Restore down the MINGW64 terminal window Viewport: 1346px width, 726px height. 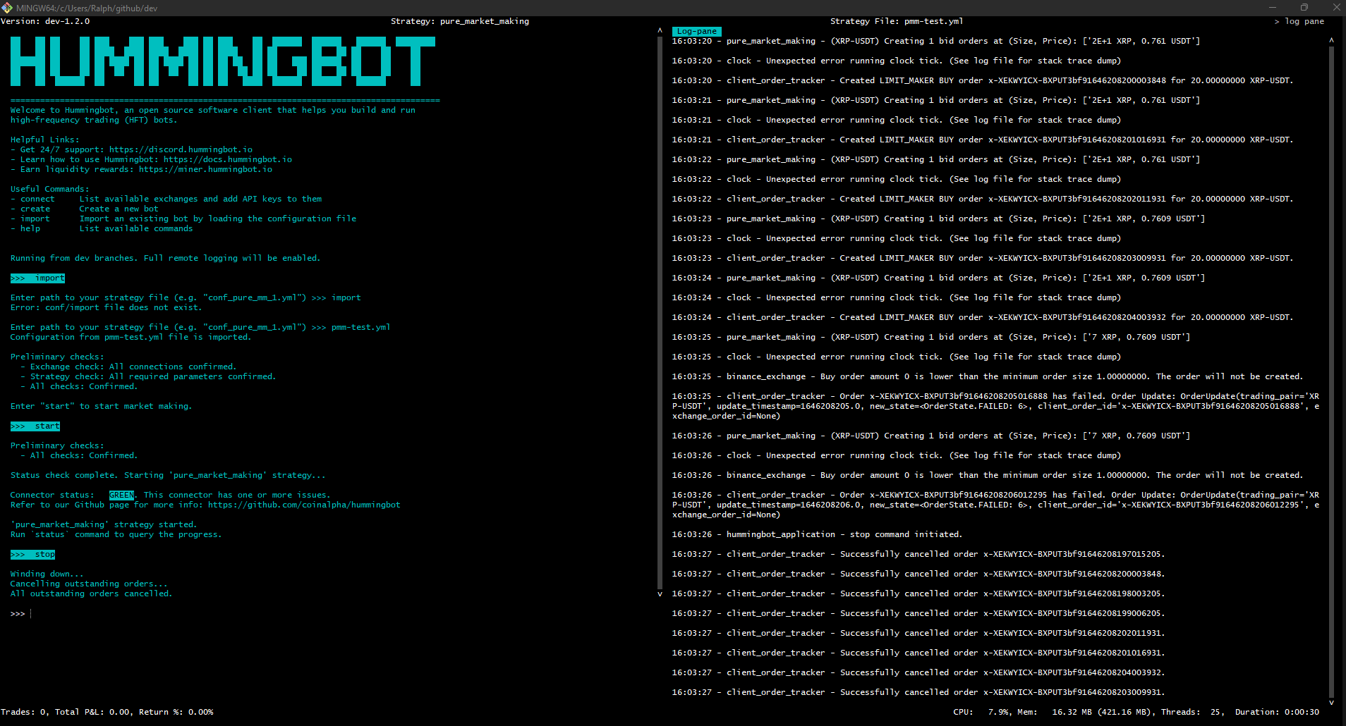[x=1304, y=8]
